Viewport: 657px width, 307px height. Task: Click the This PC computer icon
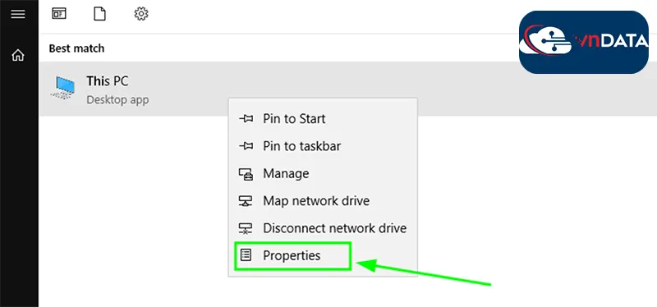[63, 88]
